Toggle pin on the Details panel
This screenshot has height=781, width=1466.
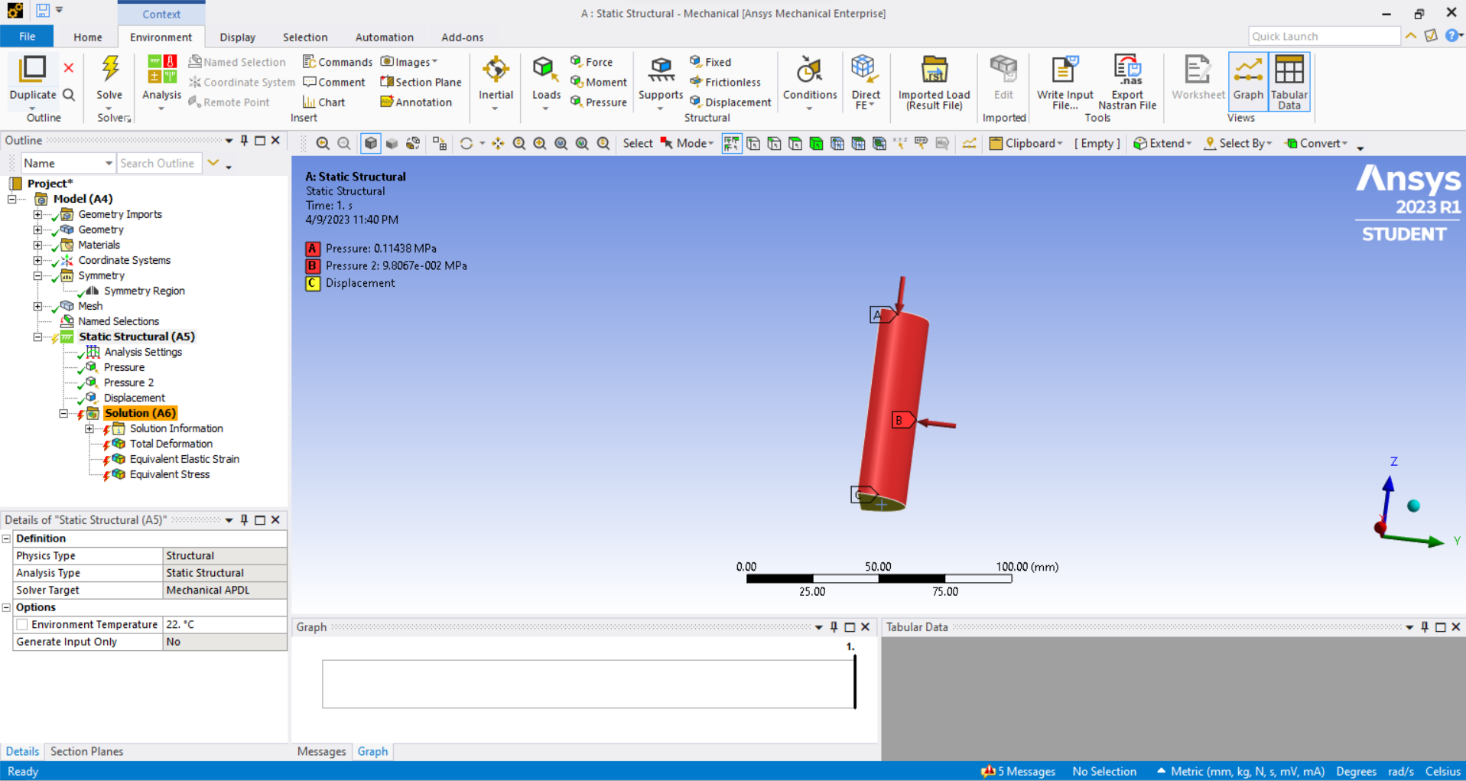(244, 519)
